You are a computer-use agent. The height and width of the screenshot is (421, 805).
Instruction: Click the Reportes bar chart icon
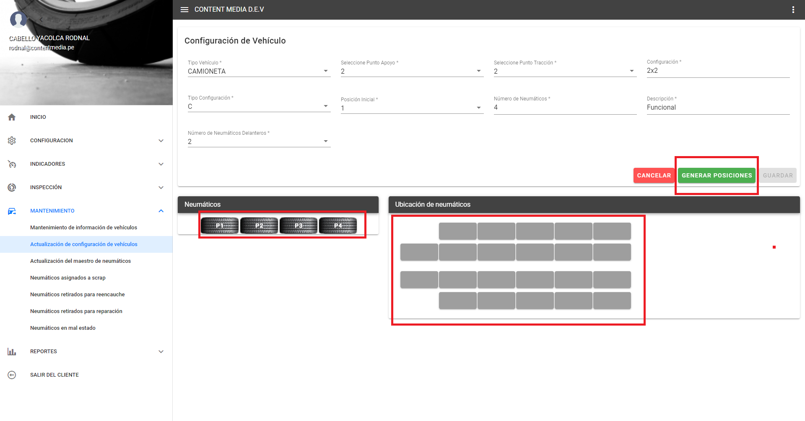[12, 352]
